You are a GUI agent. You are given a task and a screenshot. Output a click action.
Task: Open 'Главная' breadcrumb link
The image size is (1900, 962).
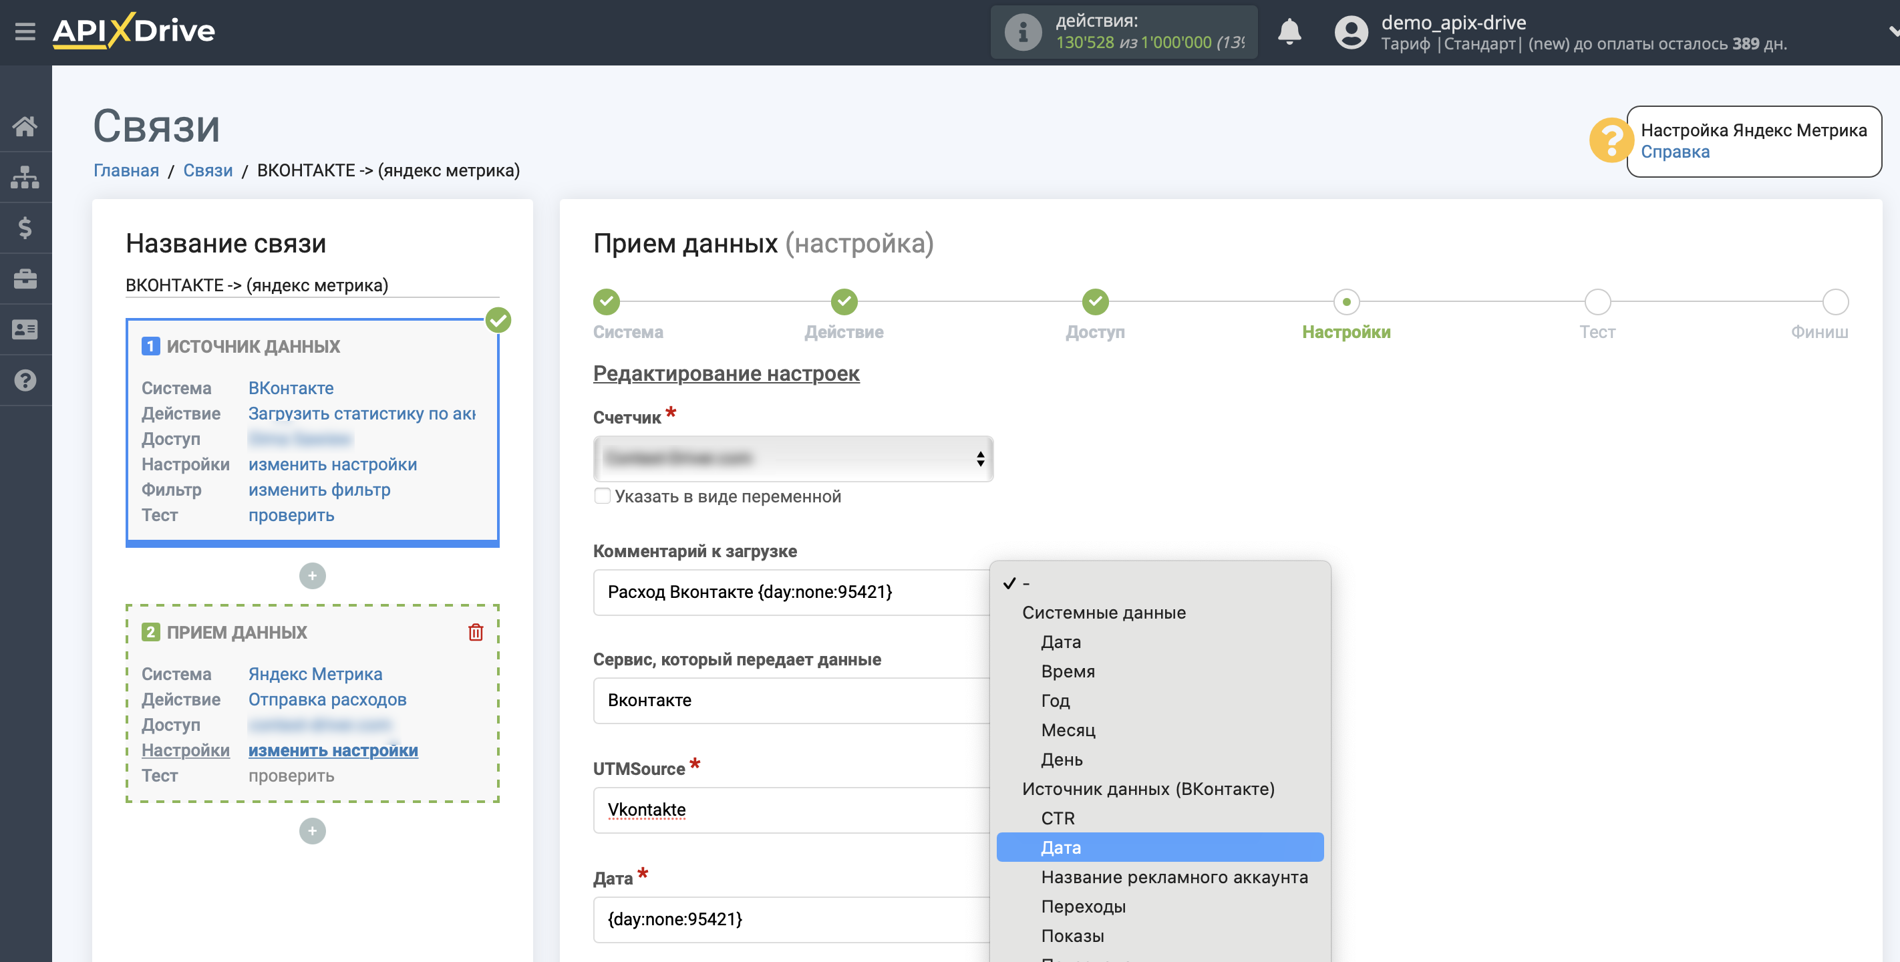point(126,170)
